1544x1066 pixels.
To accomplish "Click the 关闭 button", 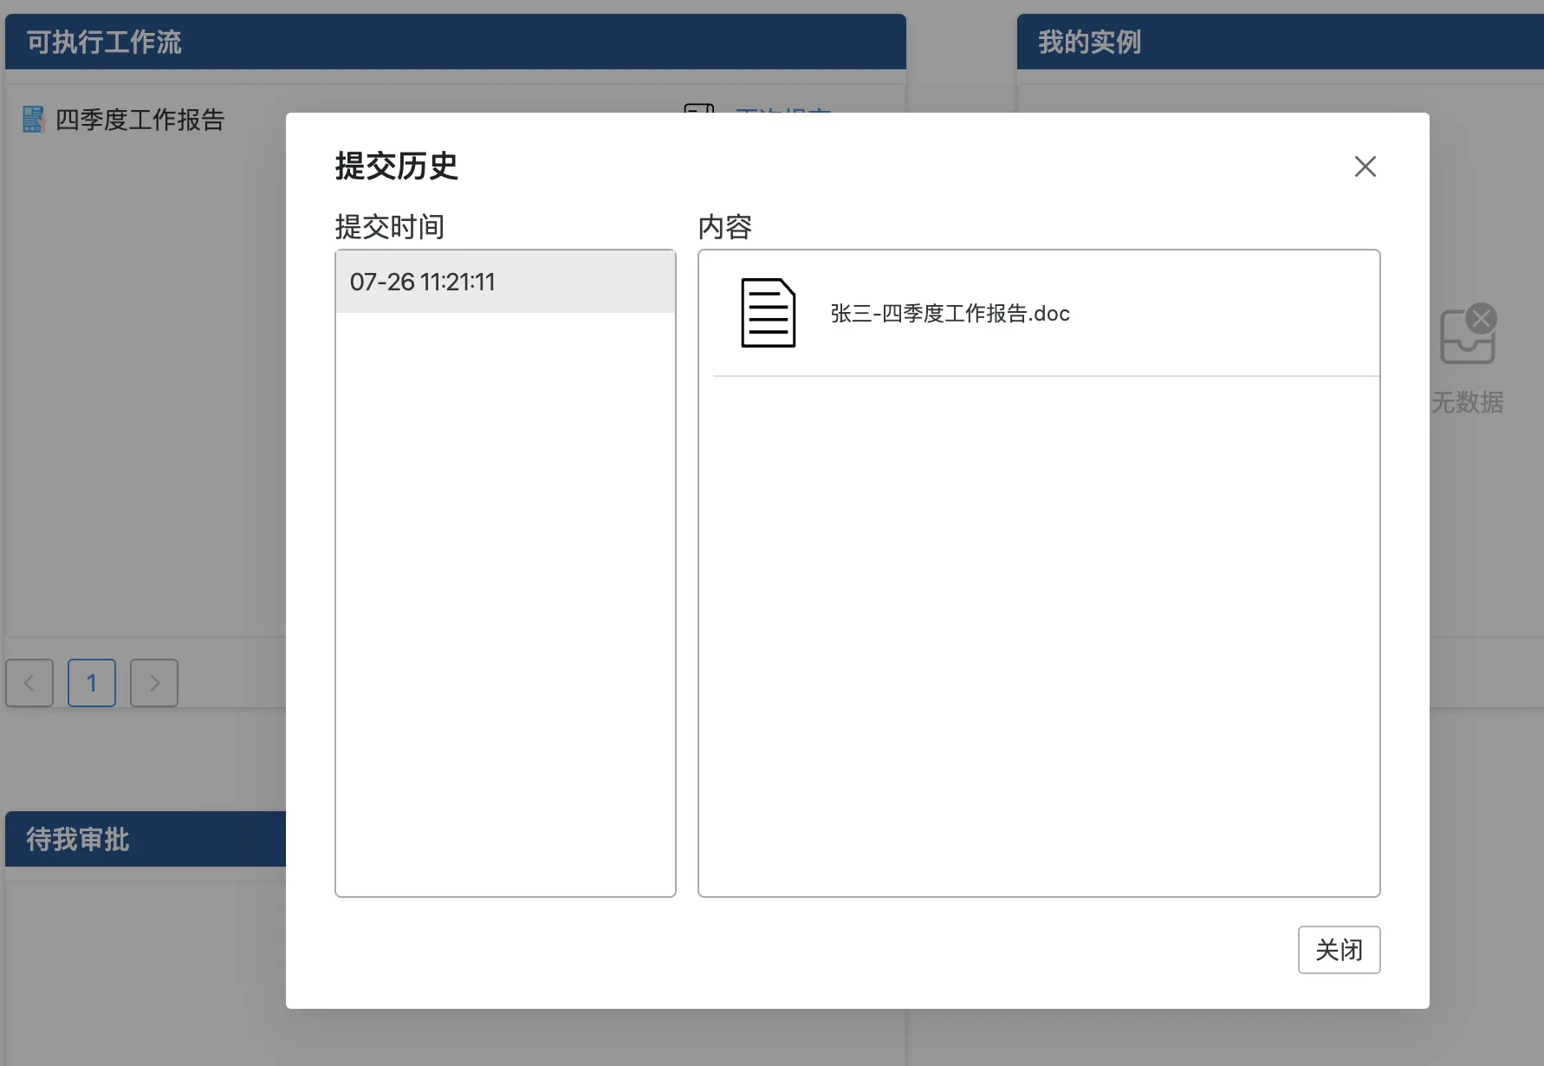I will click(x=1339, y=950).
